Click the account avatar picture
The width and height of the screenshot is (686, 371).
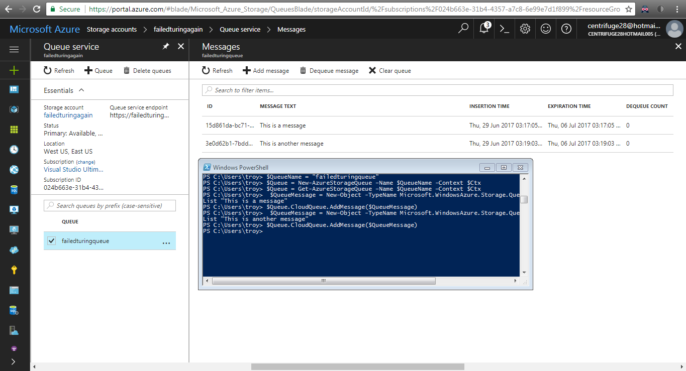[x=674, y=29]
